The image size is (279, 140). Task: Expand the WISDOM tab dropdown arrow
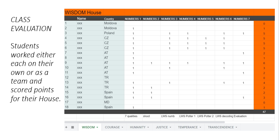point(97,127)
